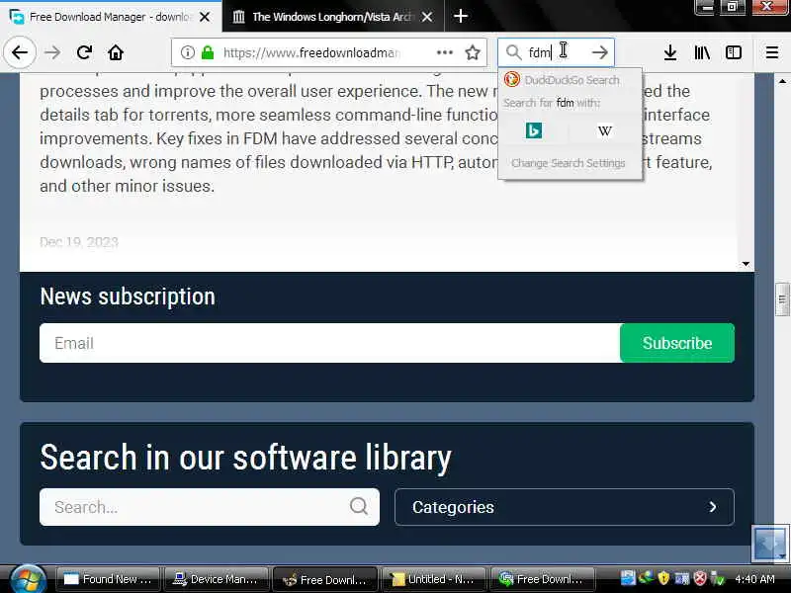Image resolution: width=791 pixels, height=593 pixels.
Task: Click the News subscription heading
Action: pos(128,296)
